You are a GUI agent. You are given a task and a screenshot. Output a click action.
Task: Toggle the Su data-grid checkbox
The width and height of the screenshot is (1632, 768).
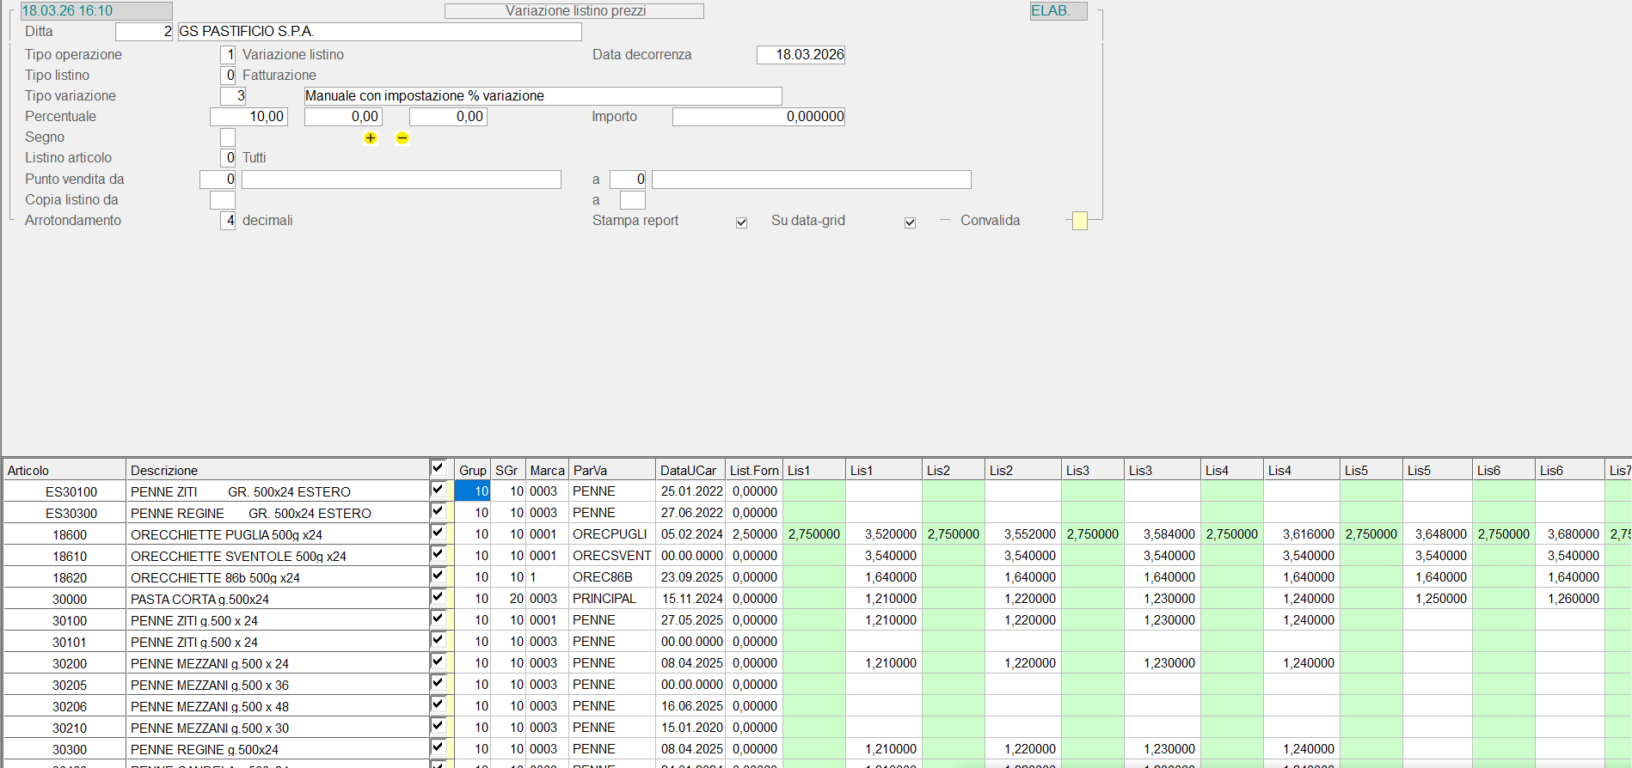coord(910,222)
